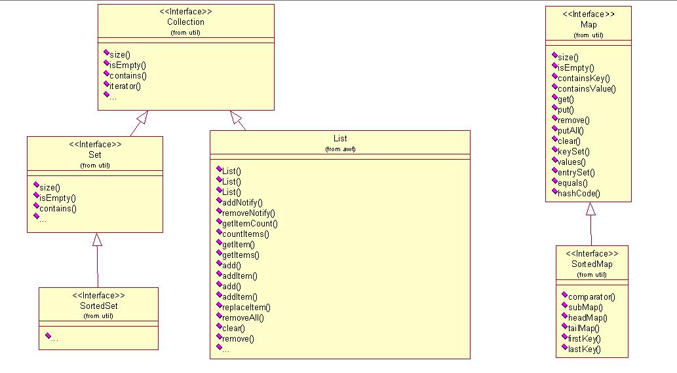Select the diamond icon next to getItemCount()
677x373 pixels.
coord(219,221)
